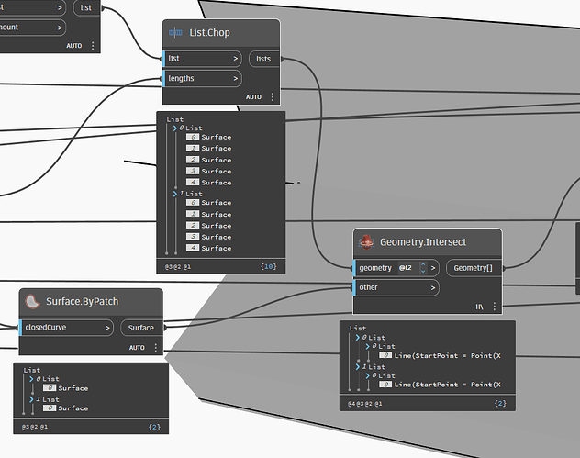Viewport: 580px width, 458px height.
Task: Click the {2} count in Intersect preview
Action: point(500,404)
